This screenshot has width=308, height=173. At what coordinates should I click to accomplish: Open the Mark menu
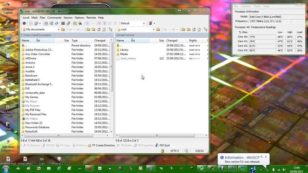pos(34,17)
